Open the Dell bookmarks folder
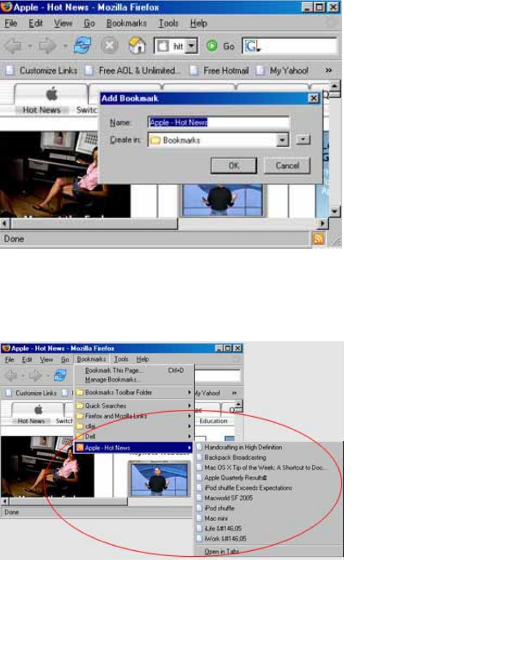 coord(134,436)
